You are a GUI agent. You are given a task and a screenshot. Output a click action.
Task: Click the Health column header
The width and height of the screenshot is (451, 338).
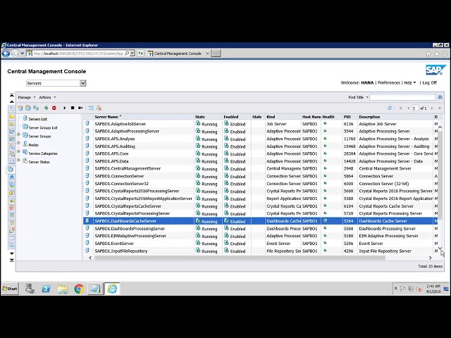click(328, 117)
